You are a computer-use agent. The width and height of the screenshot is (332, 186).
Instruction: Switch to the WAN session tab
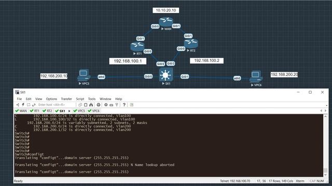21,111
